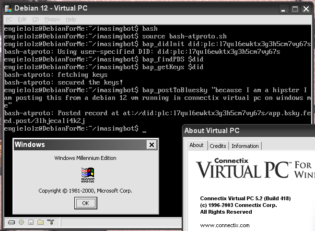The image size is (315, 231).
Task: Minimize the Debian 12 Virtual PC window
Action: 283,9
